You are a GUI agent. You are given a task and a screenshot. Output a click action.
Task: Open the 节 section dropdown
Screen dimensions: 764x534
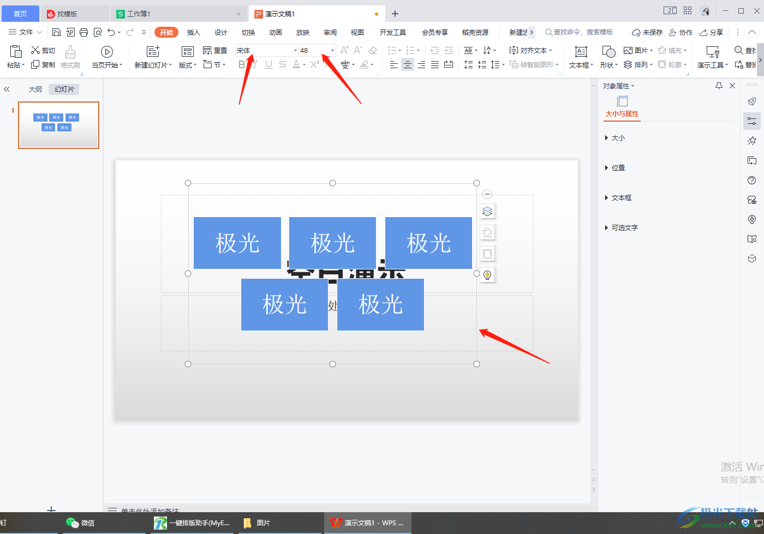(214, 64)
